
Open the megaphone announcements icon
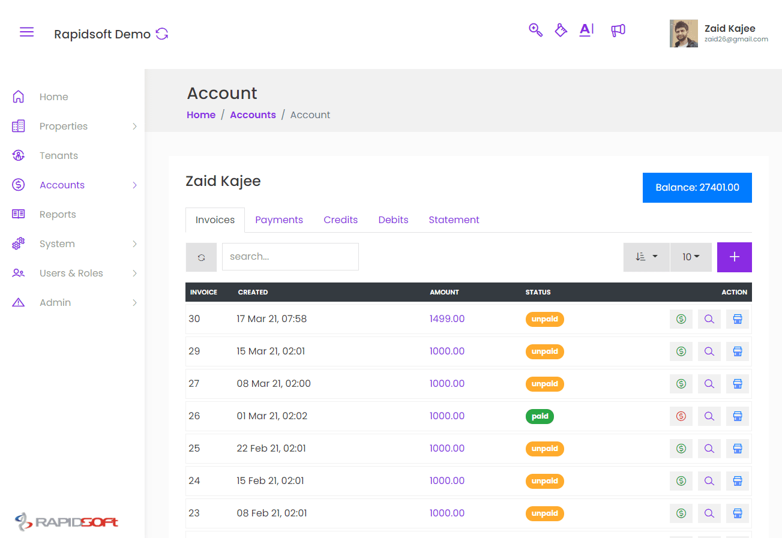tap(618, 30)
